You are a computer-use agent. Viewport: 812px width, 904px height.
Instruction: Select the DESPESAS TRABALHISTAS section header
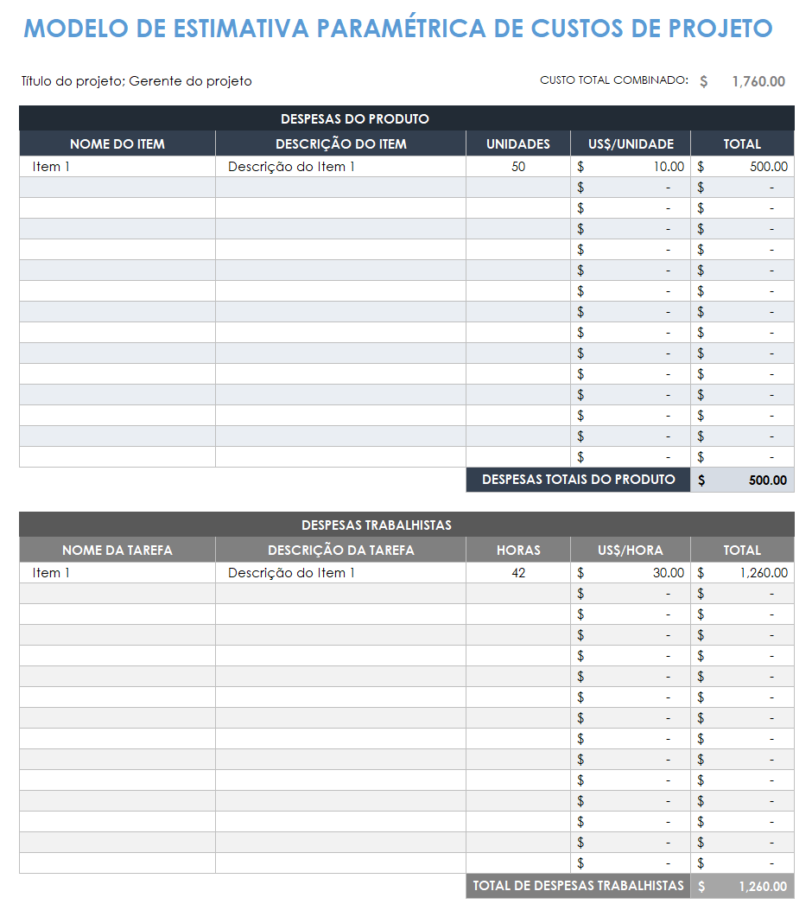406,525
